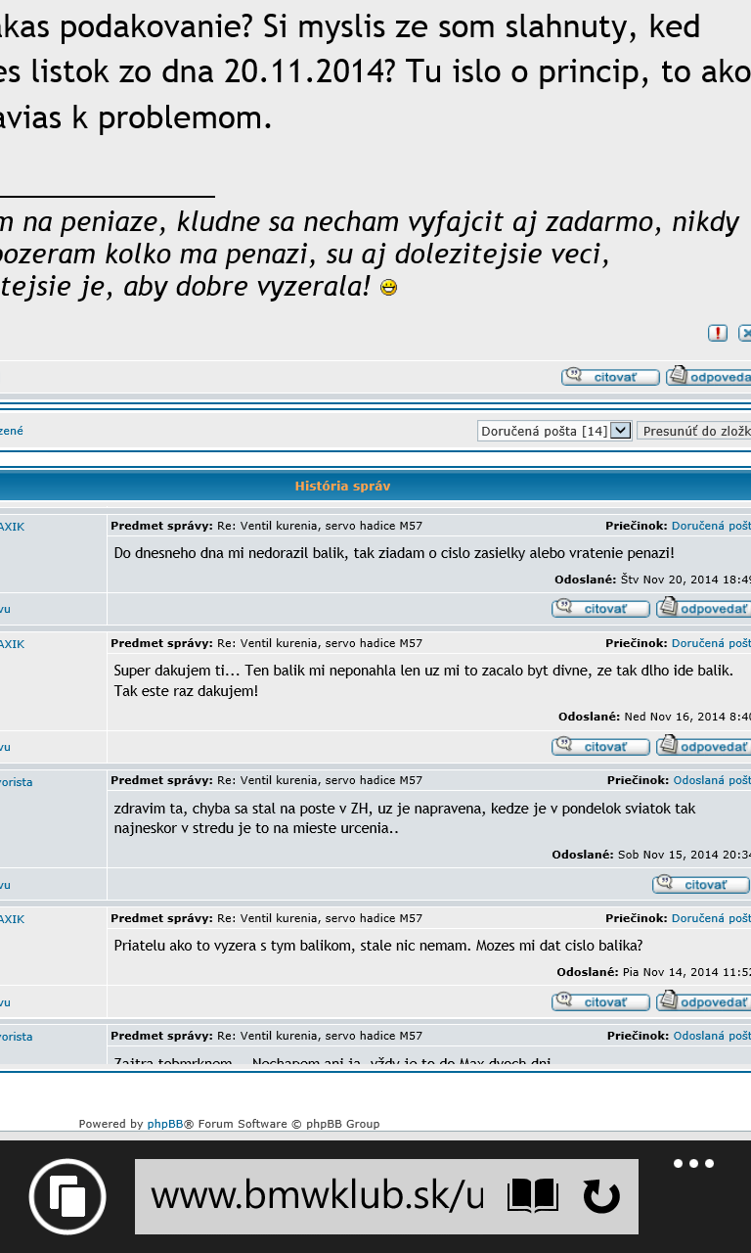Click odpovedať under the Nov 20 message
The image size is (751, 1253).
pyautogui.click(x=703, y=609)
